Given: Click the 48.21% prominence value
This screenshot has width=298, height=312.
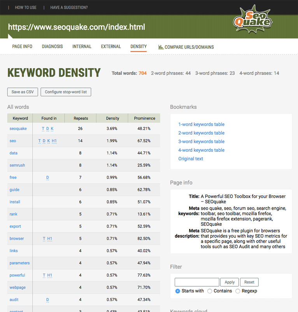Looking at the screenshot, I should tap(144, 128).
